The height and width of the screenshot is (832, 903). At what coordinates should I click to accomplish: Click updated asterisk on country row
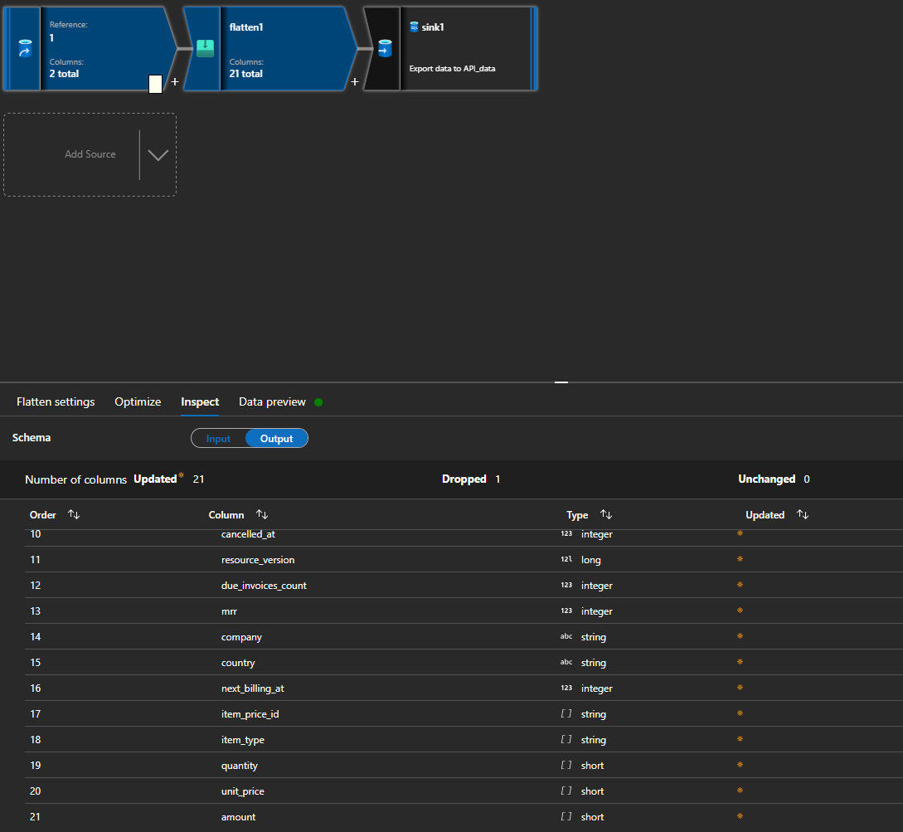[740, 662]
